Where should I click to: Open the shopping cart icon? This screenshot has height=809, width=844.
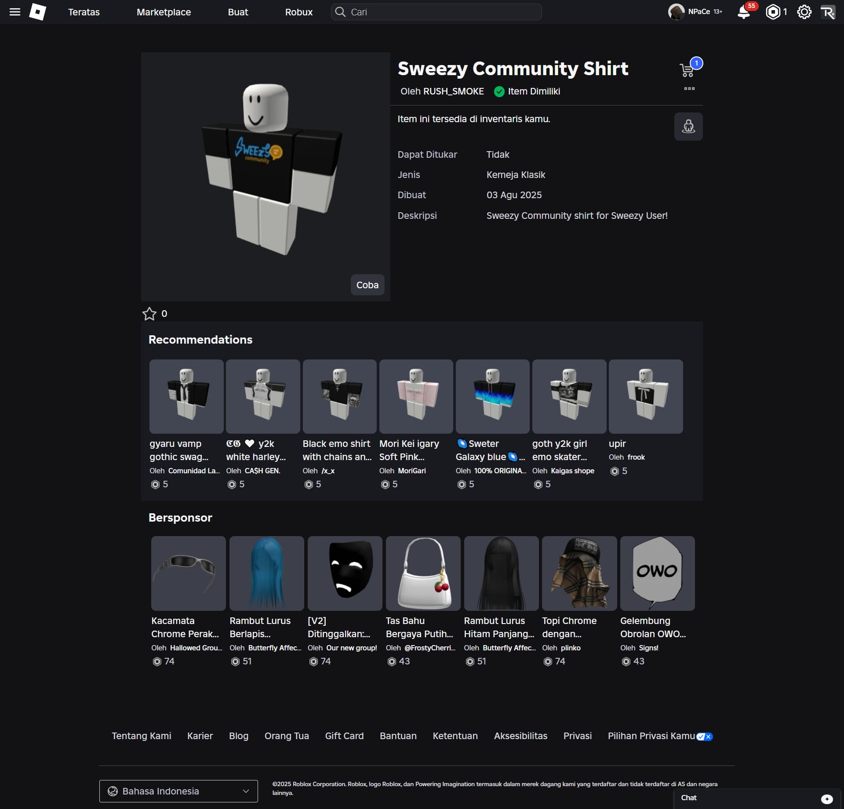pos(687,70)
